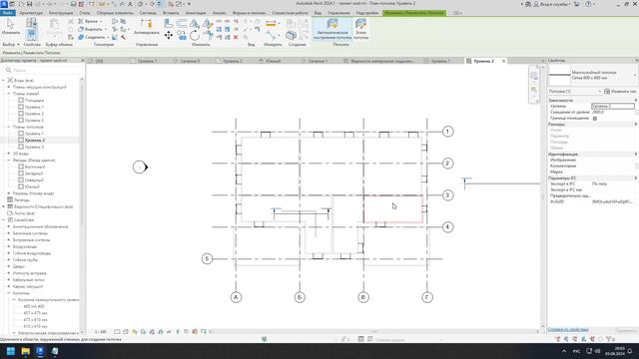639x359 pixels.
Task: Switch to Вставить ribbon tab
Action: 171,13
